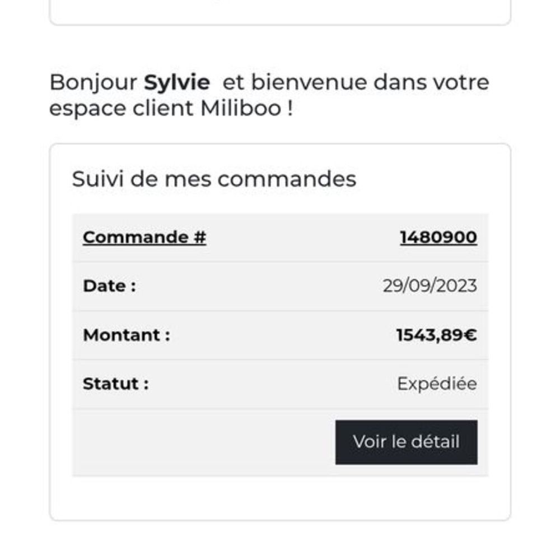
Task: Click the 'Date :' row label
Action: pos(109,286)
